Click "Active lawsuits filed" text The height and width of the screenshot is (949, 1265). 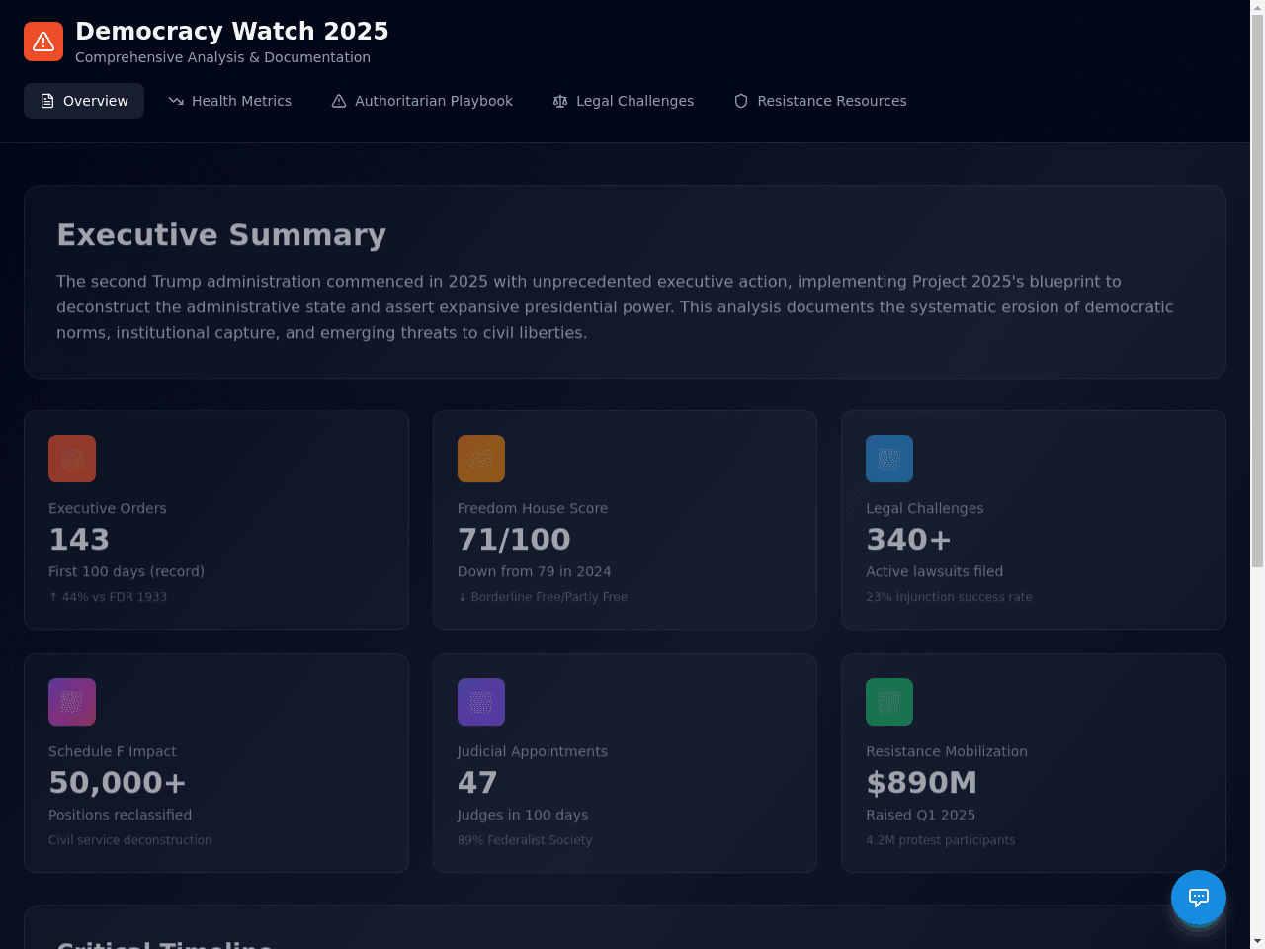934,571
